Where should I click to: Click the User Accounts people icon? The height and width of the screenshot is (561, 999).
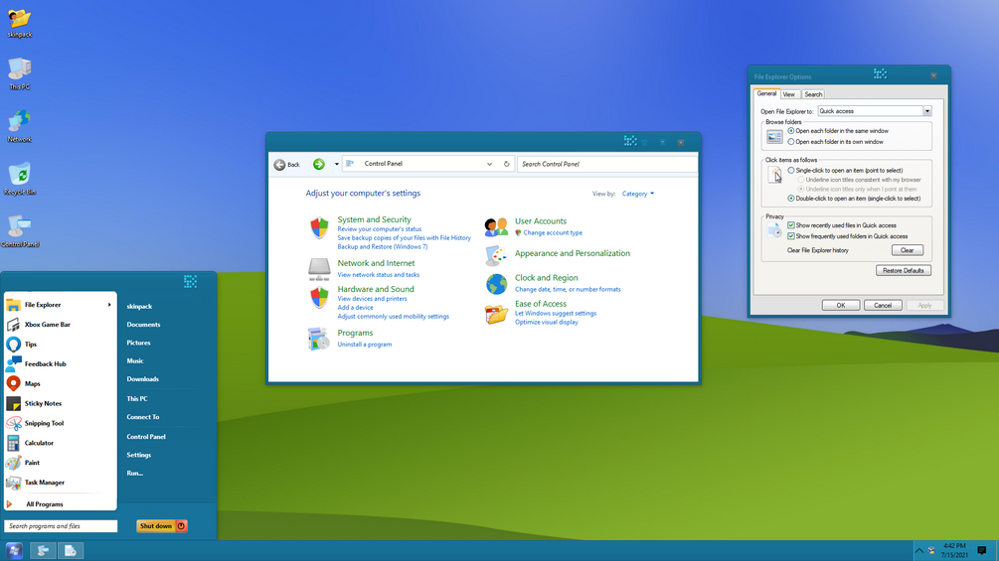496,226
